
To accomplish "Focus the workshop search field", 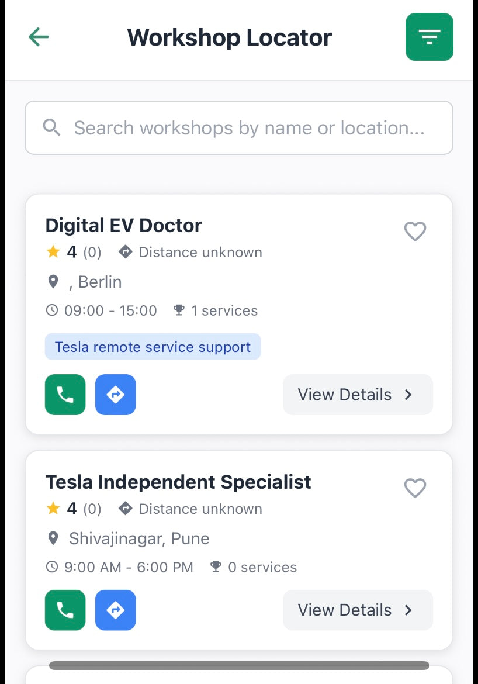I will pos(248,128).
